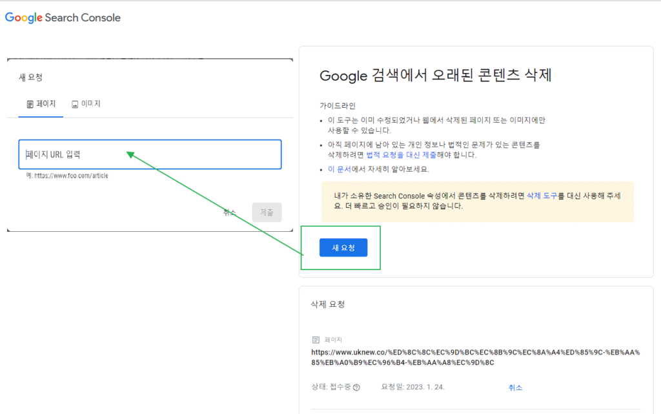Click 취소 in the new request dialog
This screenshot has width=661, height=414.
click(229, 212)
